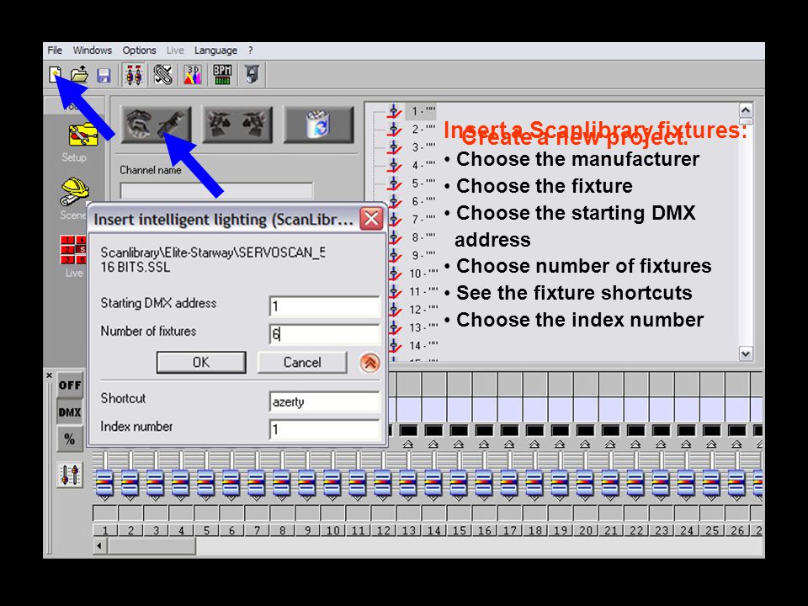Click the Index number field
The width and height of the screenshot is (808, 606).
coord(325,429)
